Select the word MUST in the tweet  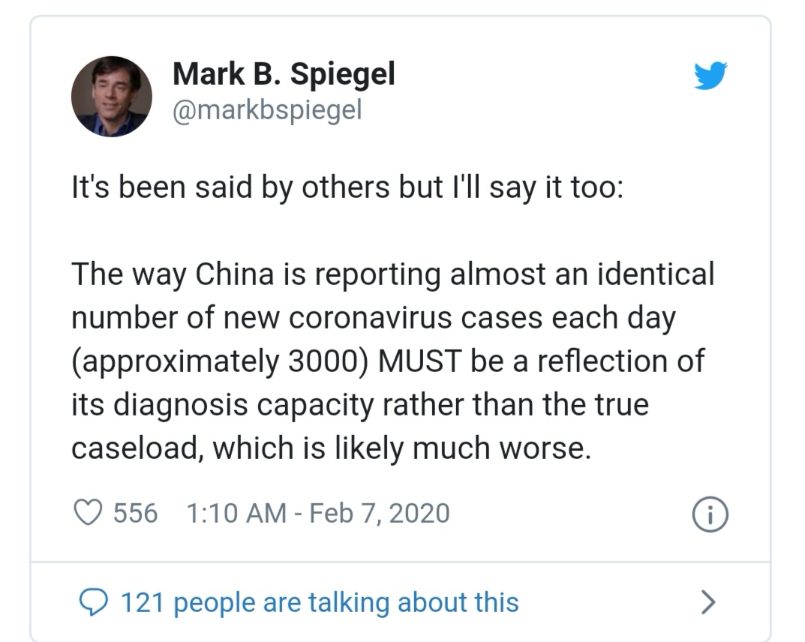tap(420, 361)
